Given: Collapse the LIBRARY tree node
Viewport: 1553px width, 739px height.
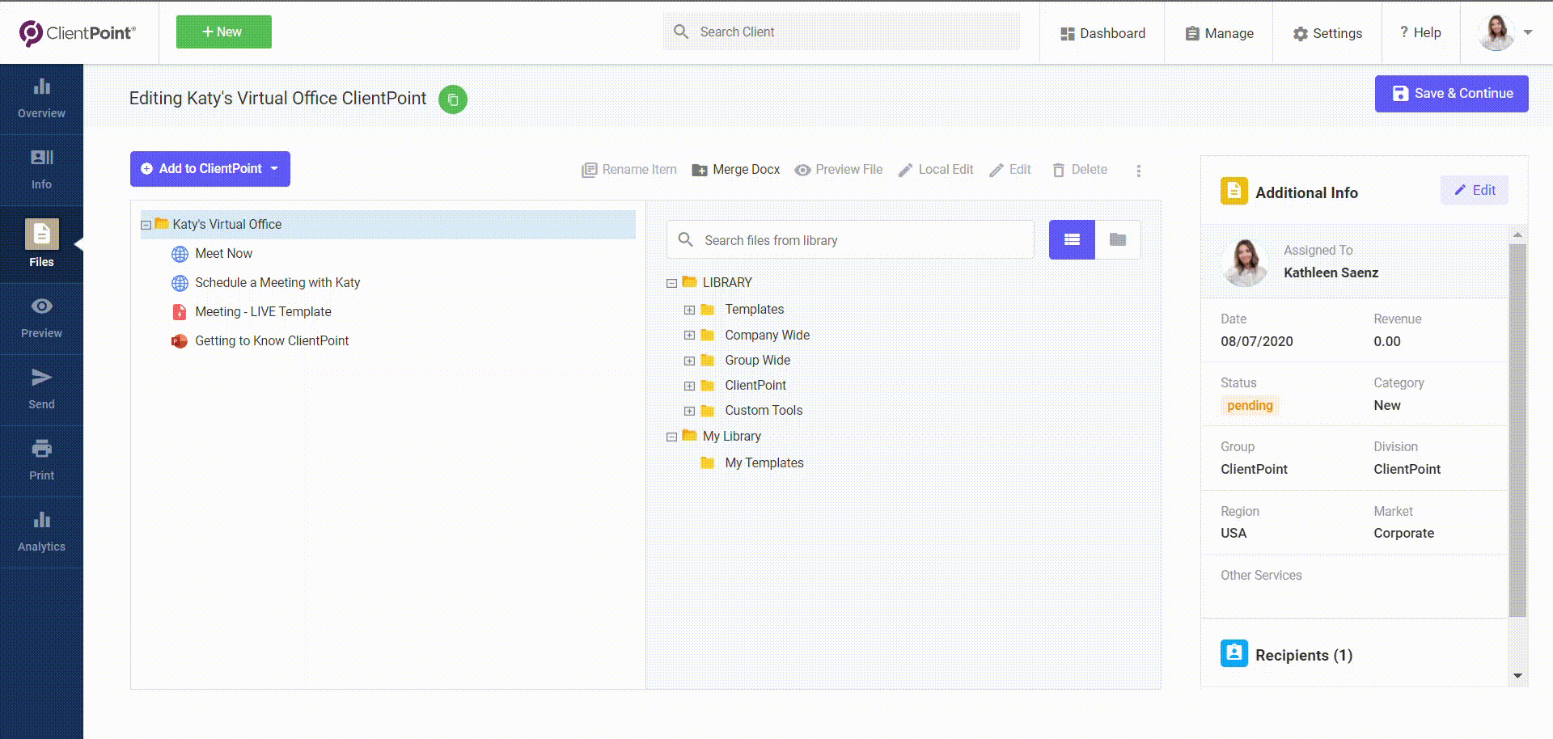Looking at the screenshot, I should pos(671,283).
